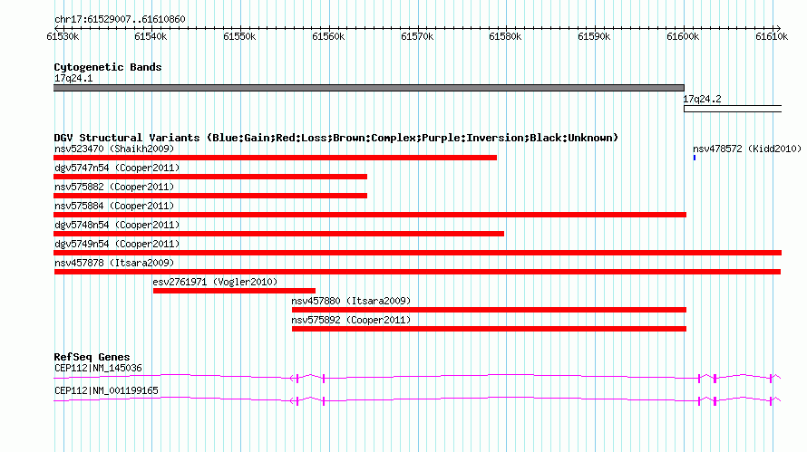Viewport: 807px width, 452px height.
Task: Click the 61600k ruler tick label
Action: [x=683, y=36]
